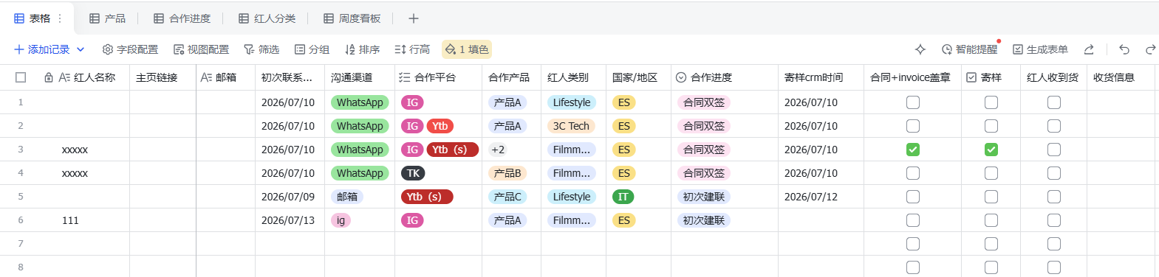This screenshot has height=277, width=1159.
Task: Open 行高 row height options
Action: 412,49
